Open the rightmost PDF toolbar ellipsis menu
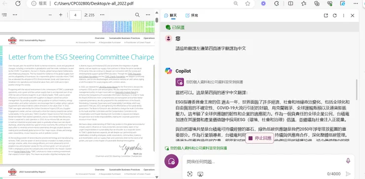This screenshot has height=179, width=365. coord(148,15)
